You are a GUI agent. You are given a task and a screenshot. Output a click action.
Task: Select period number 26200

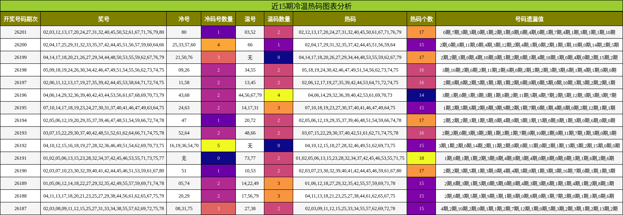coord(20,45)
